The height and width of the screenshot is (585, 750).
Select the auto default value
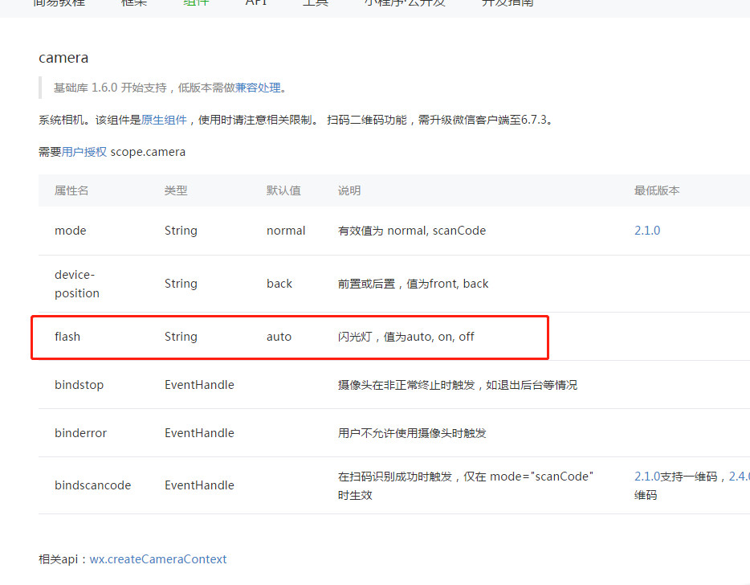279,337
